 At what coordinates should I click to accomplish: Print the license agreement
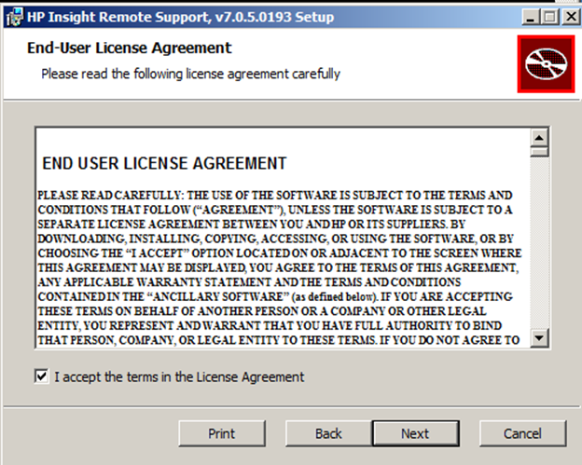click(x=222, y=433)
